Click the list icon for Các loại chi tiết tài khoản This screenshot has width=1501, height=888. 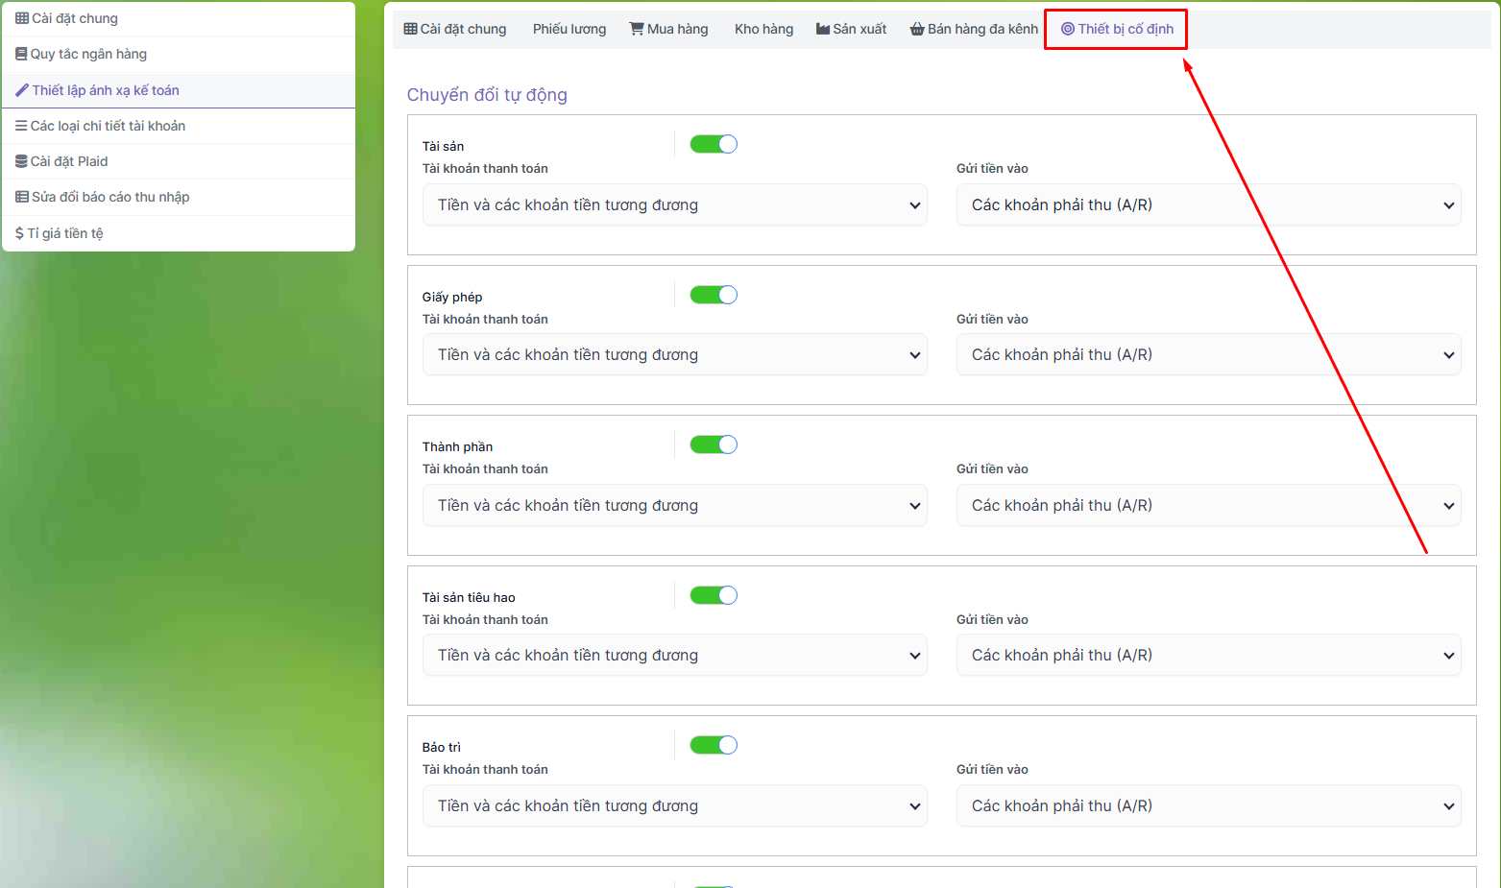coord(21,126)
